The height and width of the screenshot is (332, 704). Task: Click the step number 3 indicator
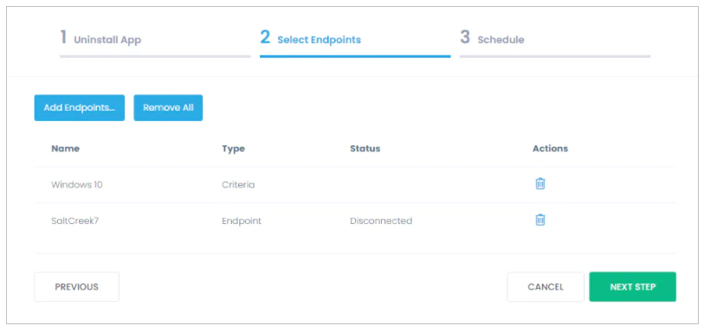tap(465, 38)
